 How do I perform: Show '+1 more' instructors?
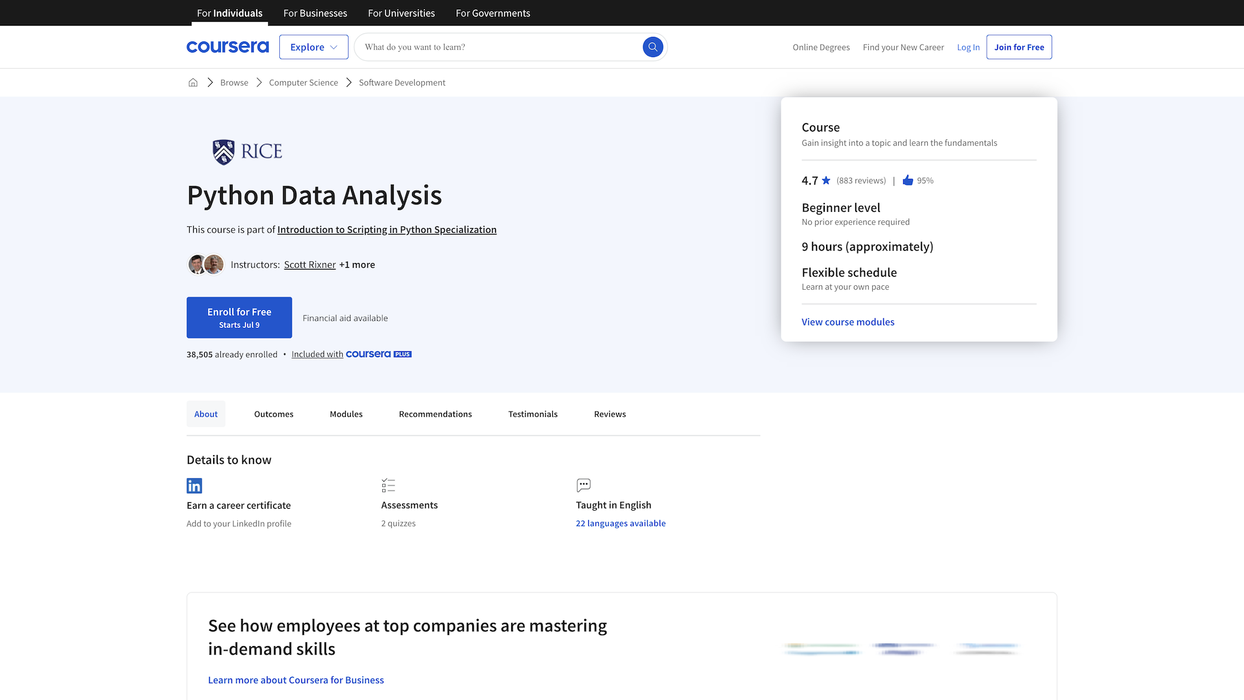(x=357, y=264)
